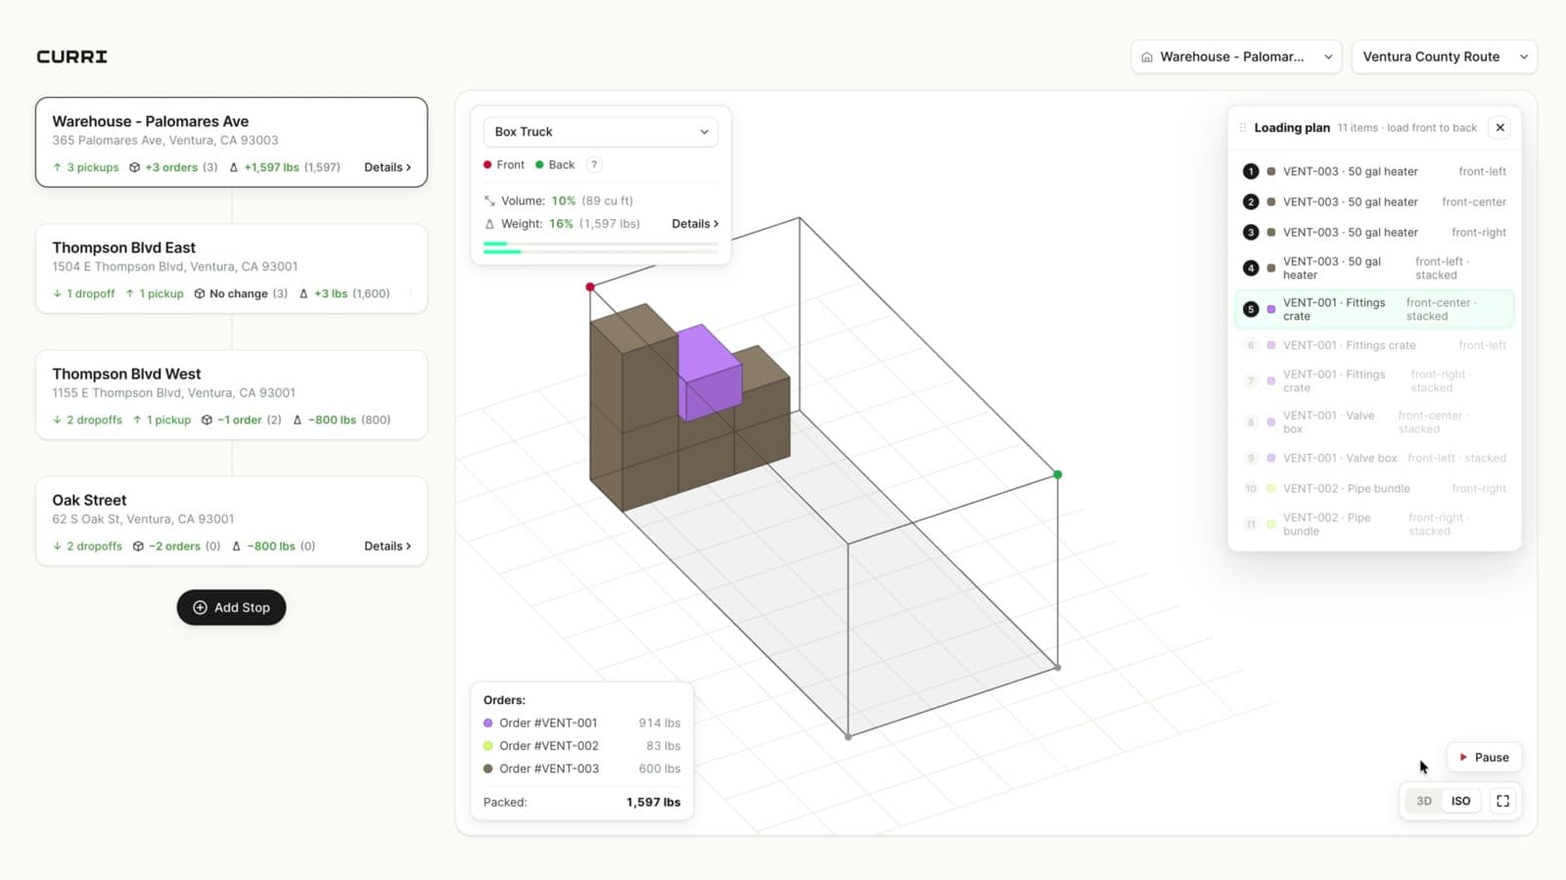This screenshot has width=1566, height=880.
Task: Click the Add Stop button
Action: pos(231,607)
